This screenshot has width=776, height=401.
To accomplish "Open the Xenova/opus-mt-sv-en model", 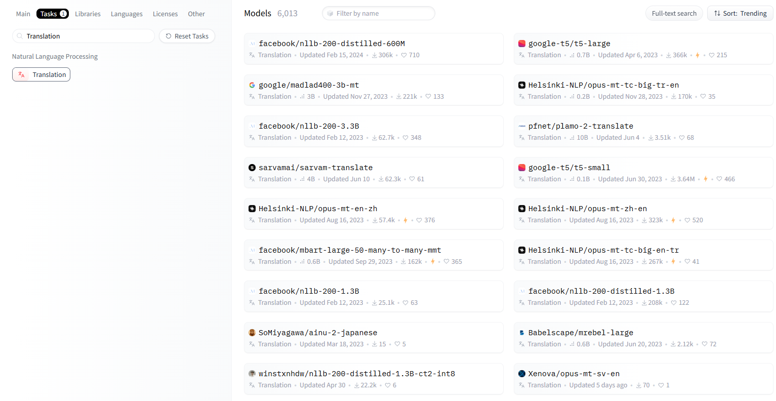I will (x=643, y=379).
